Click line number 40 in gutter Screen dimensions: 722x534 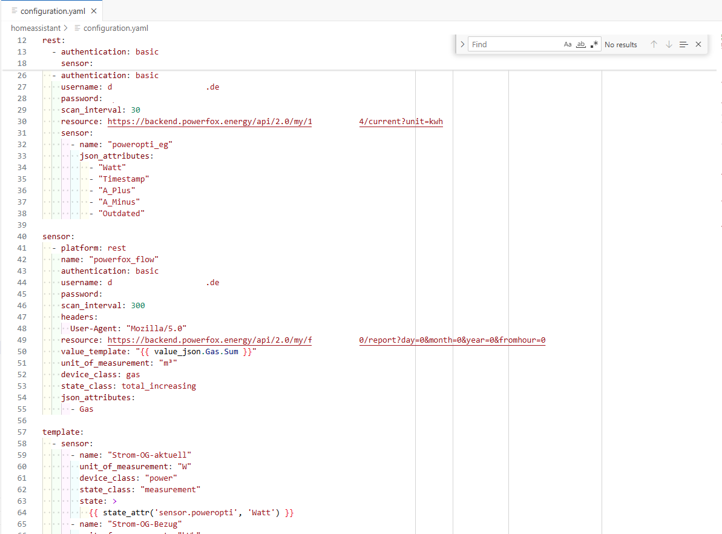click(22, 236)
